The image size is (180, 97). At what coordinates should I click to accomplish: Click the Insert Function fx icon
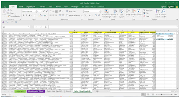(46, 27)
